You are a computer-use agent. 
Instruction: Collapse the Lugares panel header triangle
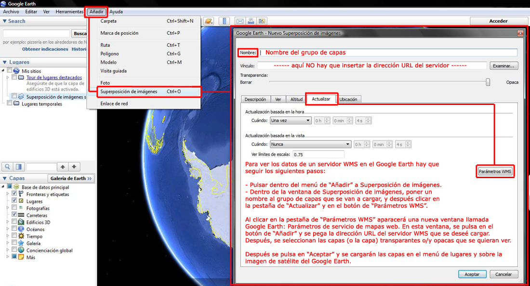click(x=4, y=62)
